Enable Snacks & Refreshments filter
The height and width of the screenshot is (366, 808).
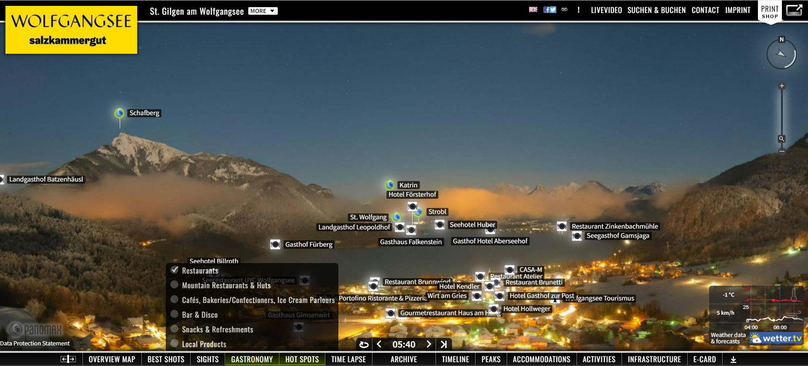click(174, 329)
